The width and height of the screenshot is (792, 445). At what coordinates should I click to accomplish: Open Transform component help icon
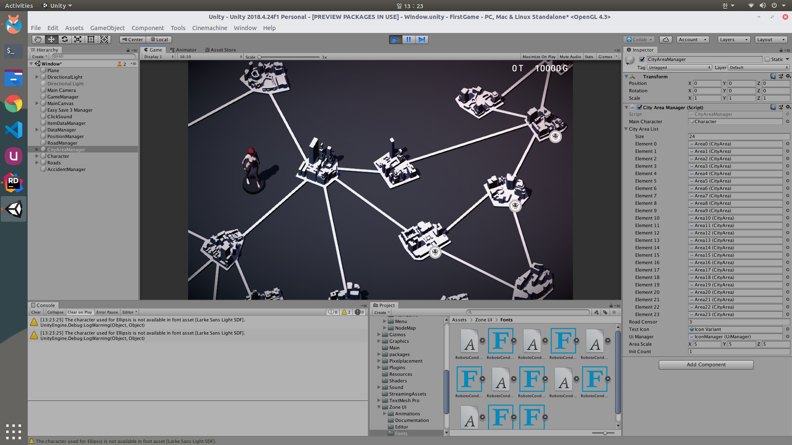(773, 76)
